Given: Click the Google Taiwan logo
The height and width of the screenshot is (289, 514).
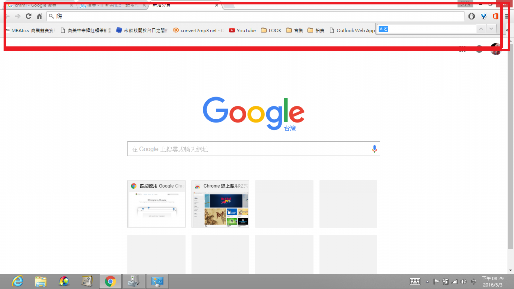Looking at the screenshot, I should pyautogui.click(x=253, y=114).
